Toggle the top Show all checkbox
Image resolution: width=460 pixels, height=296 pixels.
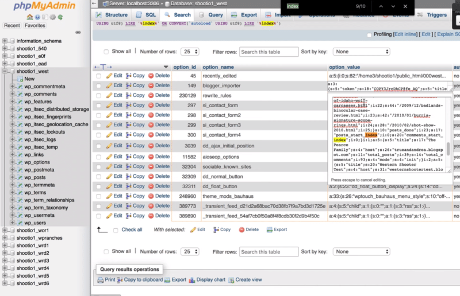click(x=106, y=52)
